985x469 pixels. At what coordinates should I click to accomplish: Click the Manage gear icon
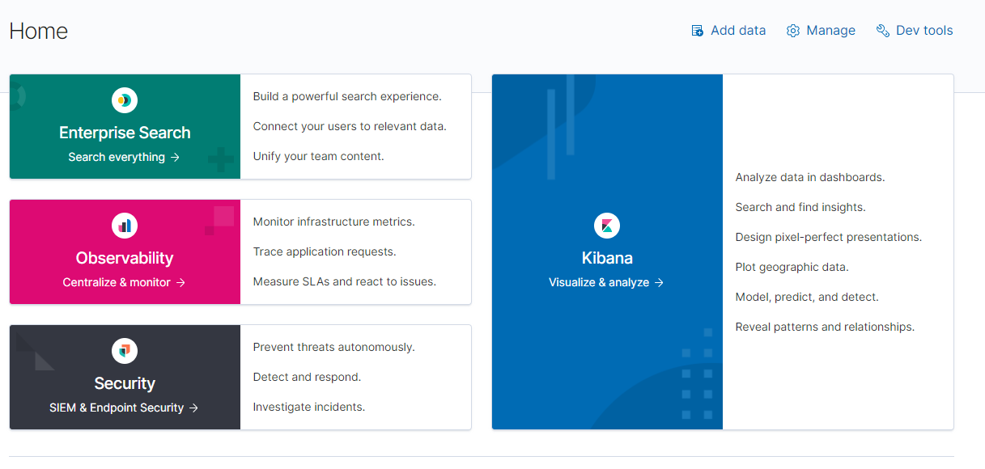click(x=792, y=30)
